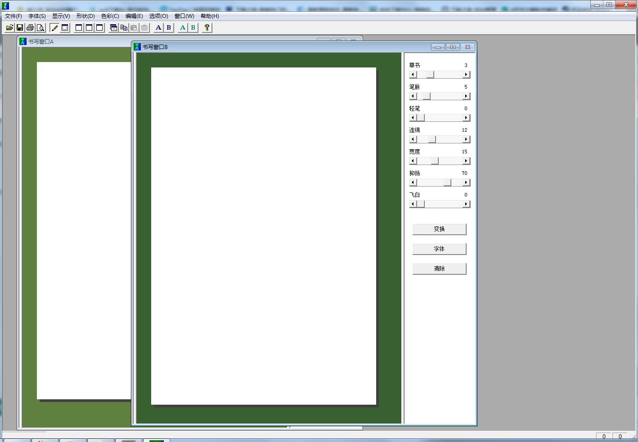Click the copy icon in toolbar
The image size is (638, 442).
(124, 28)
